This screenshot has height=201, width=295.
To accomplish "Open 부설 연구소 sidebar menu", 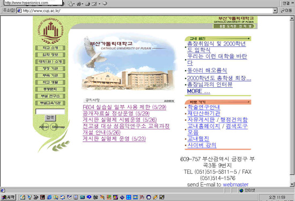I will click(x=50, y=96).
